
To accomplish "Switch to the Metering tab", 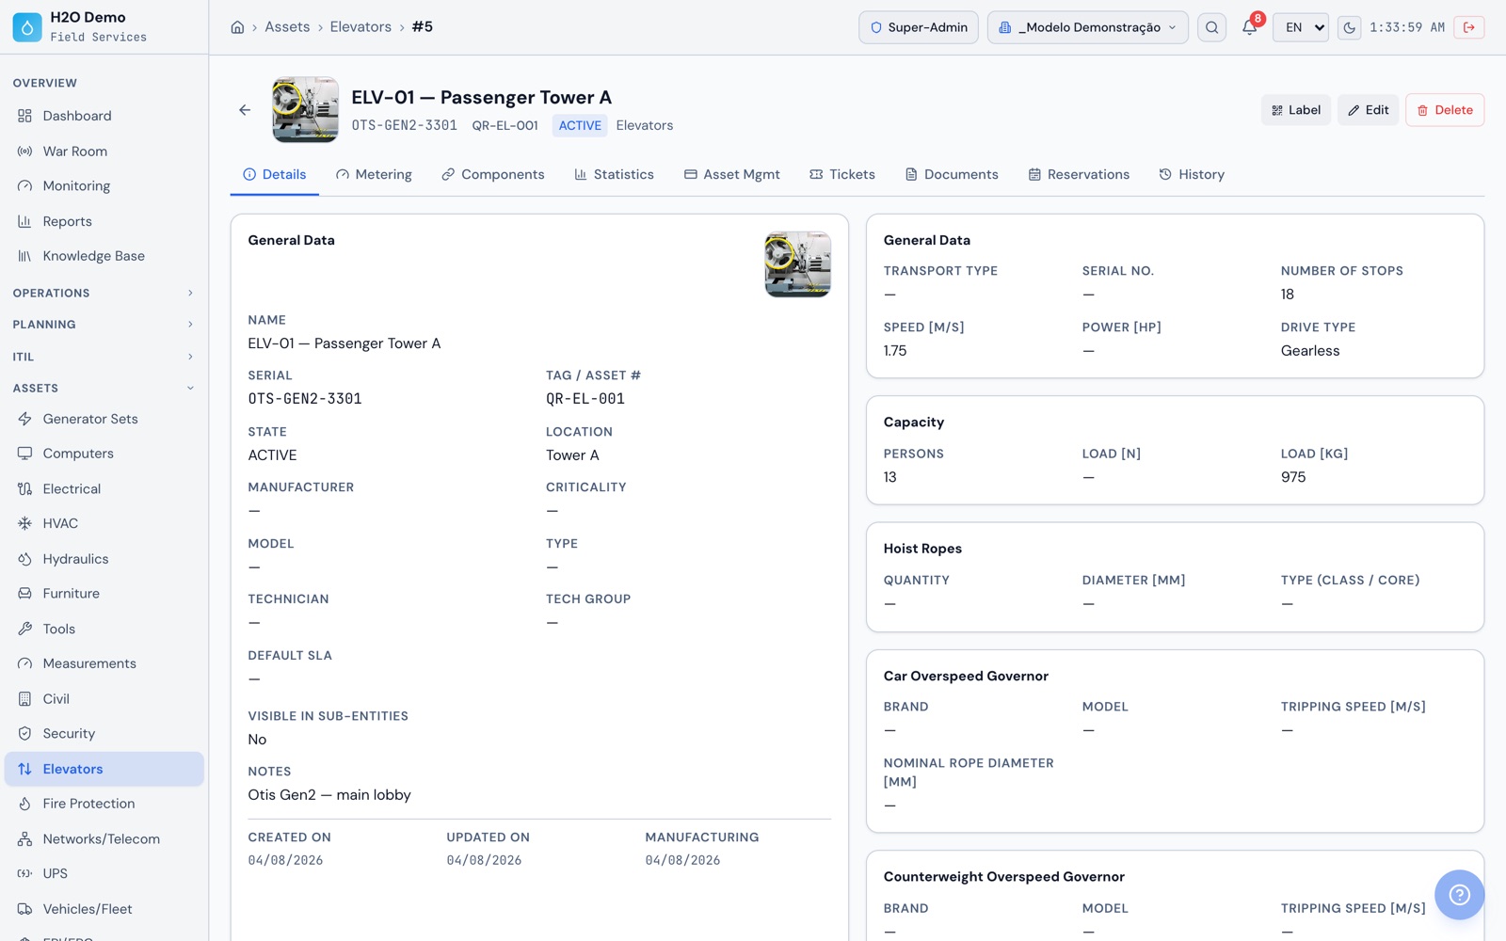I will pos(374,174).
